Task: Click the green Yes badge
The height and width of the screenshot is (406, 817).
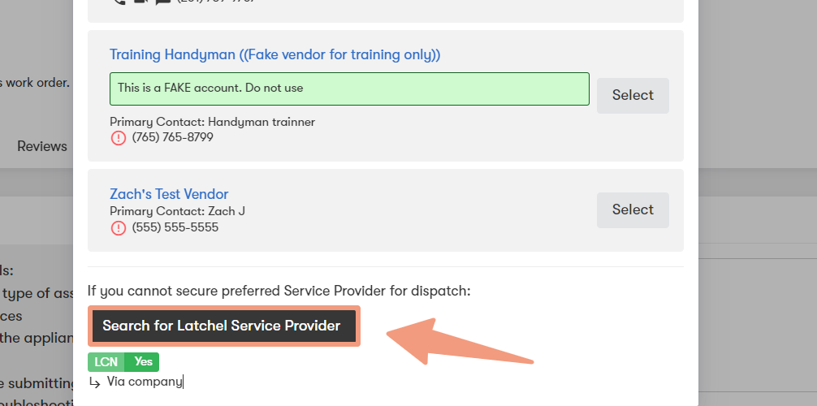Action: click(142, 361)
